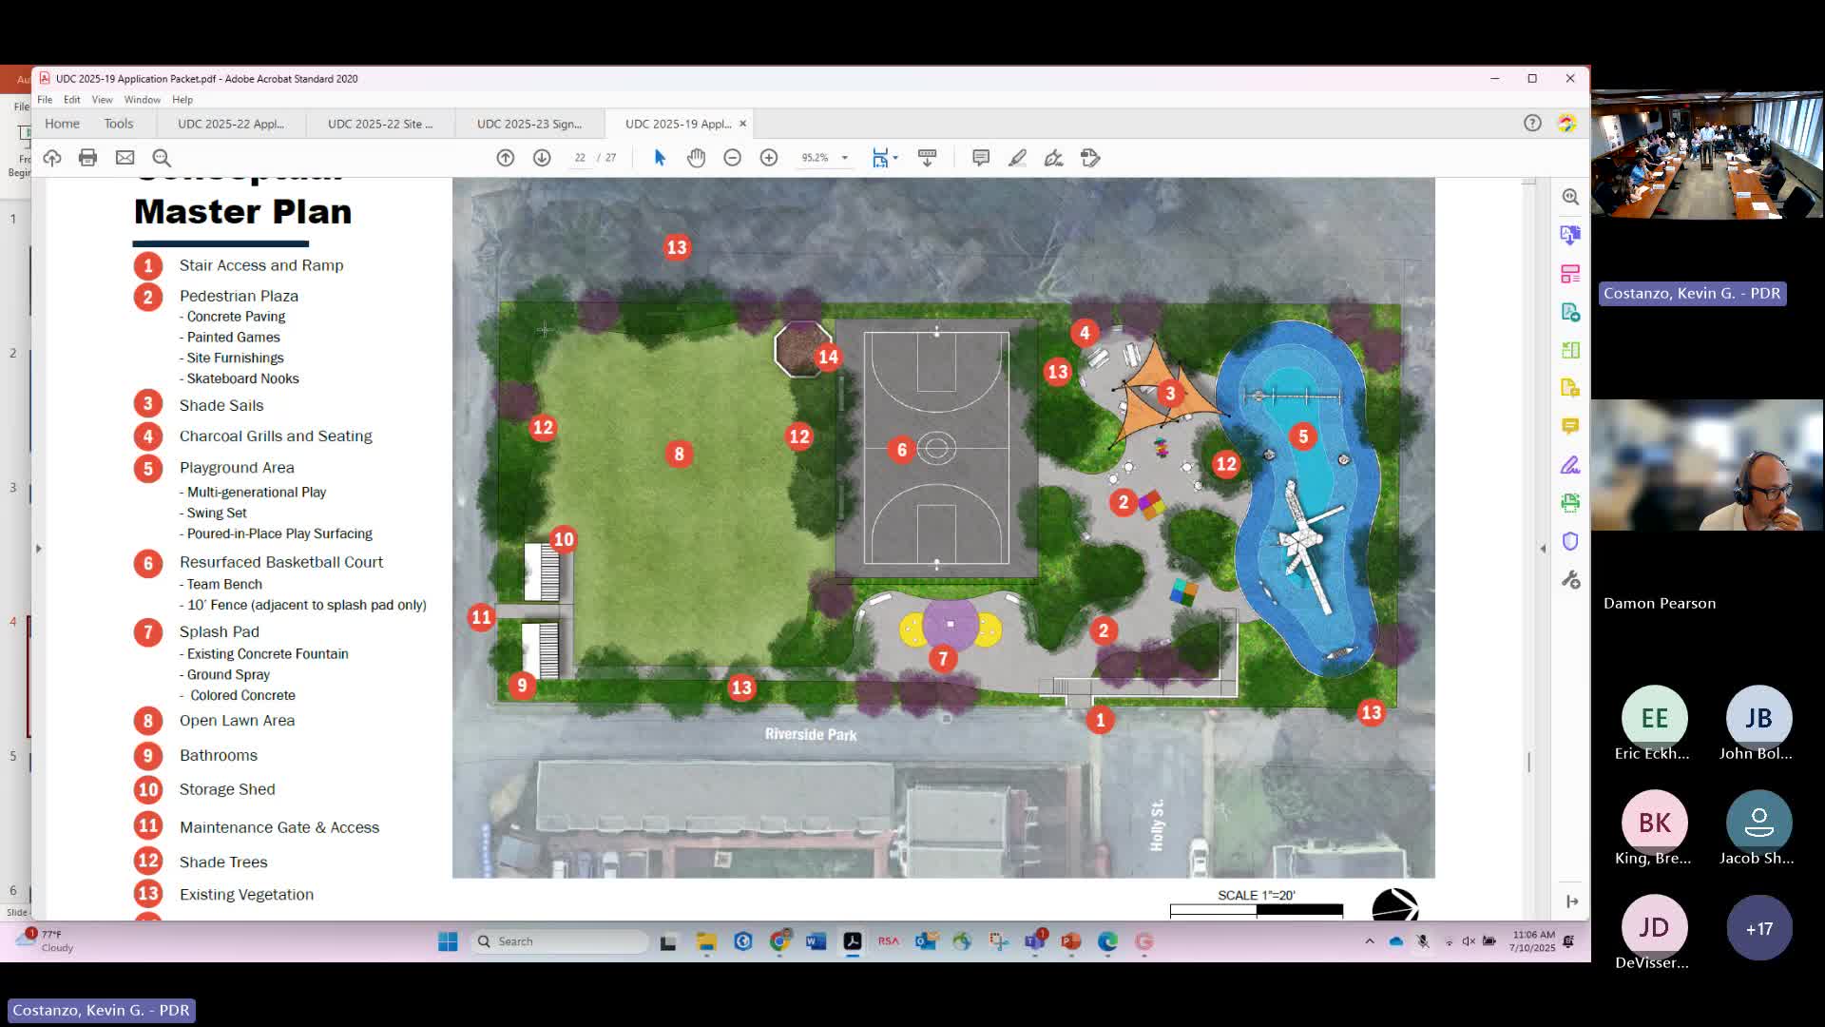
Task: Open PowerPoint from taskbar
Action: click(1071, 941)
